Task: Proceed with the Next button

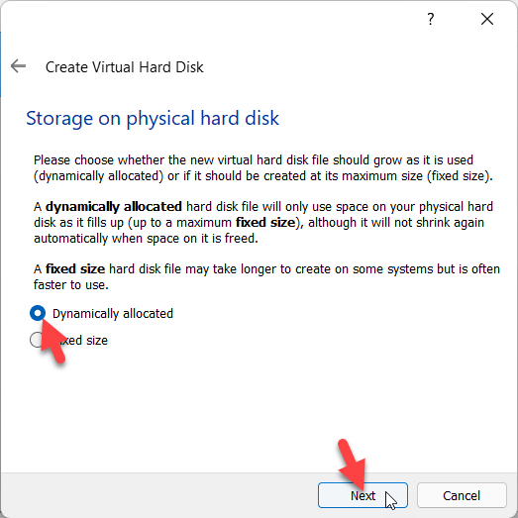Action: point(363,495)
